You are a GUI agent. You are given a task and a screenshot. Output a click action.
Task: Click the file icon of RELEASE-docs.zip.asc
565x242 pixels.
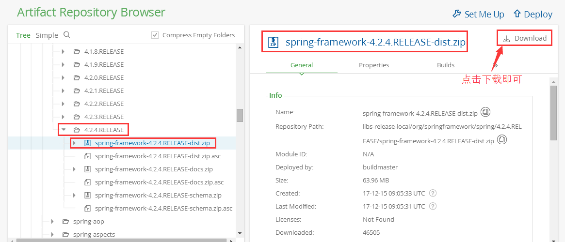[x=87, y=182]
